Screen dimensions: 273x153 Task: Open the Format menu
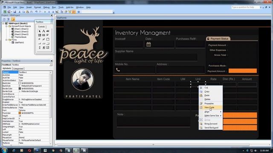point(37,7)
